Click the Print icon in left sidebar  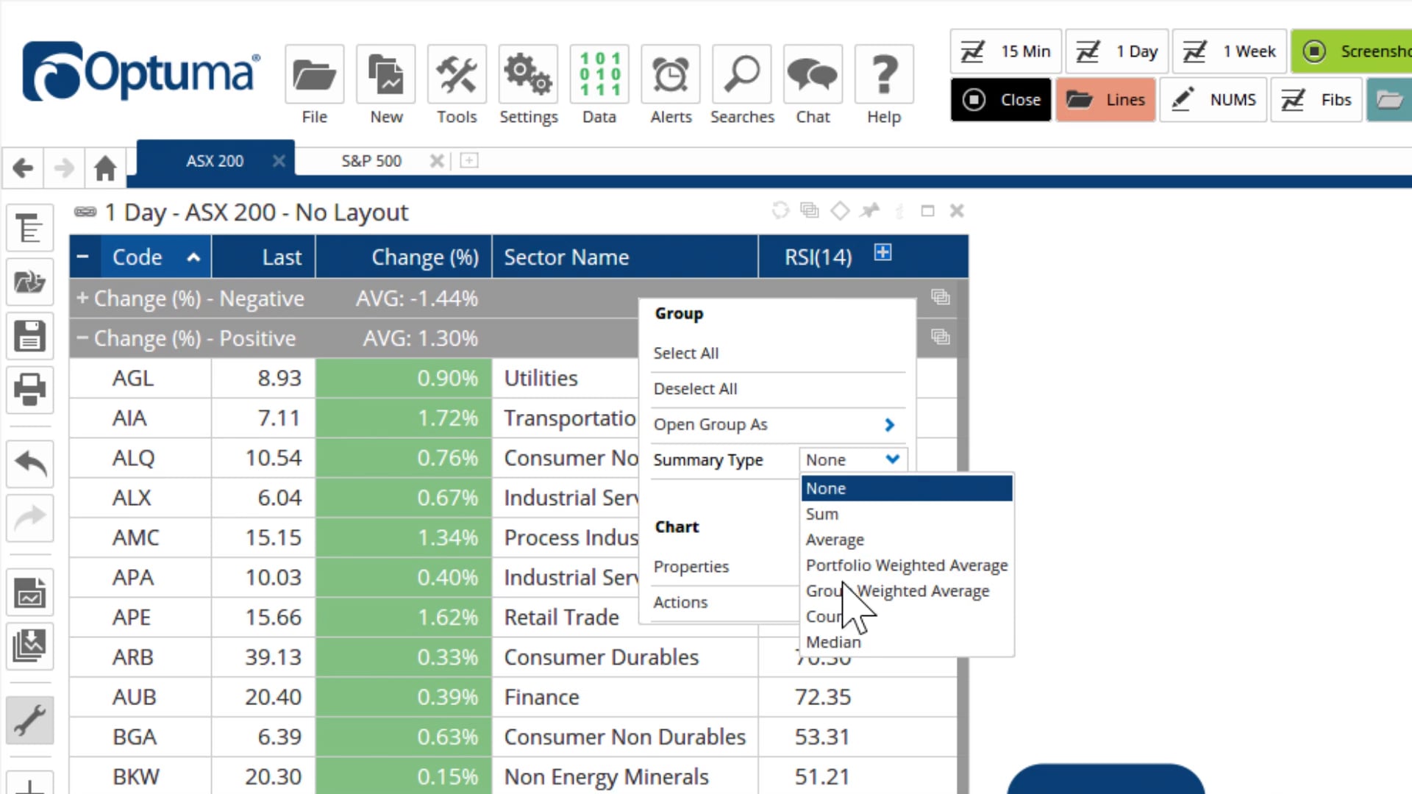[29, 390]
